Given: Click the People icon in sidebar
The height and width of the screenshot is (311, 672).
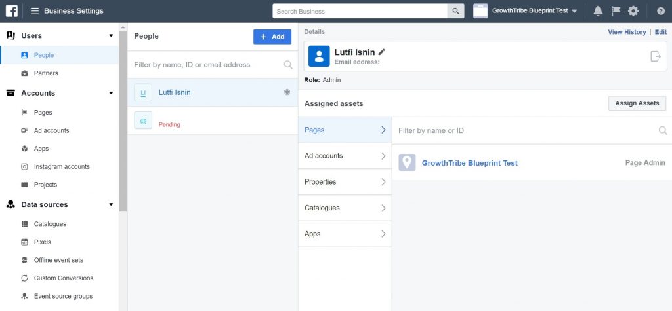Looking at the screenshot, I should tap(24, 55).
